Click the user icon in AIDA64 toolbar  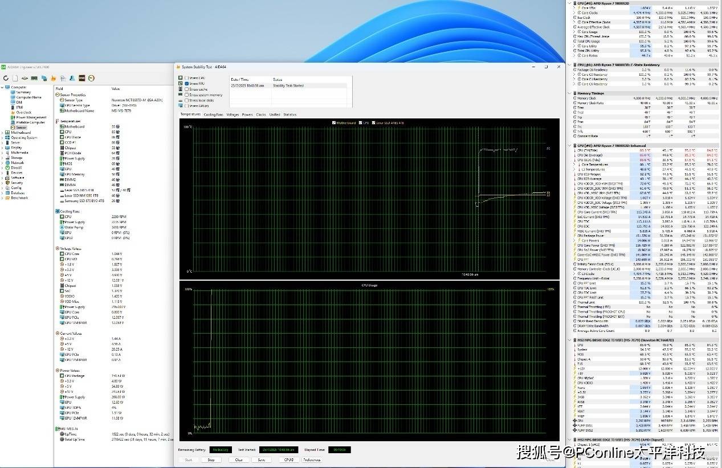pyautogui.click(x=72, y=78)
